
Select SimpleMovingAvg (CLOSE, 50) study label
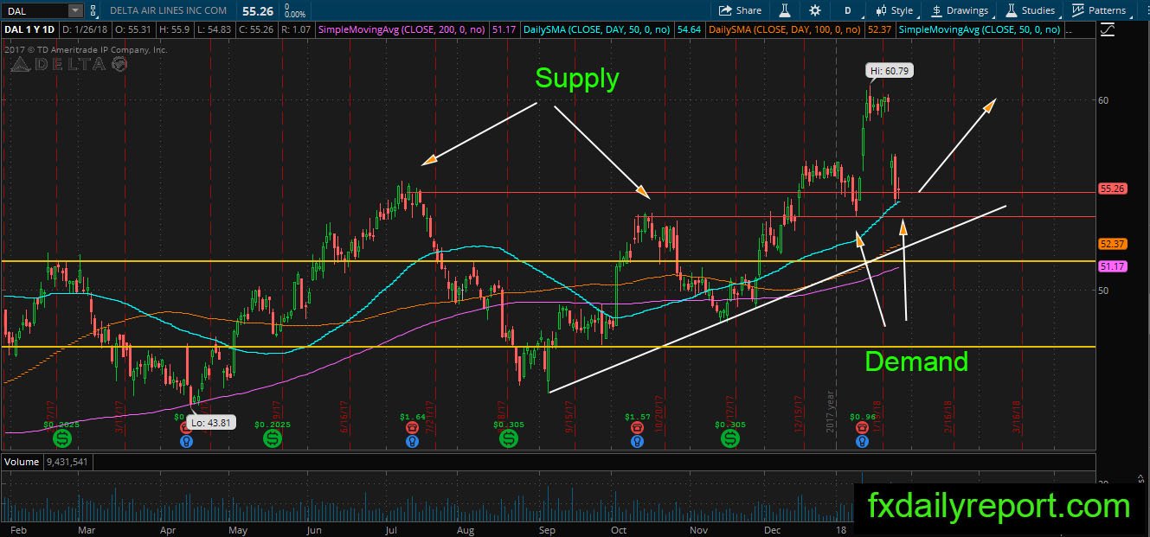[x=981, y=30]
